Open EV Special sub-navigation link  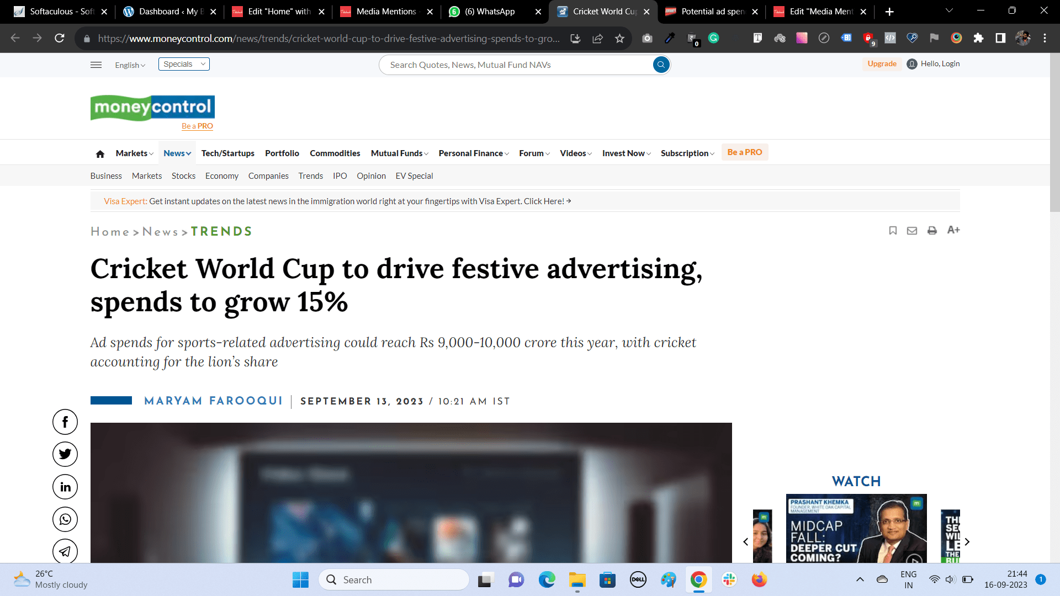click(x=415, y=176)
